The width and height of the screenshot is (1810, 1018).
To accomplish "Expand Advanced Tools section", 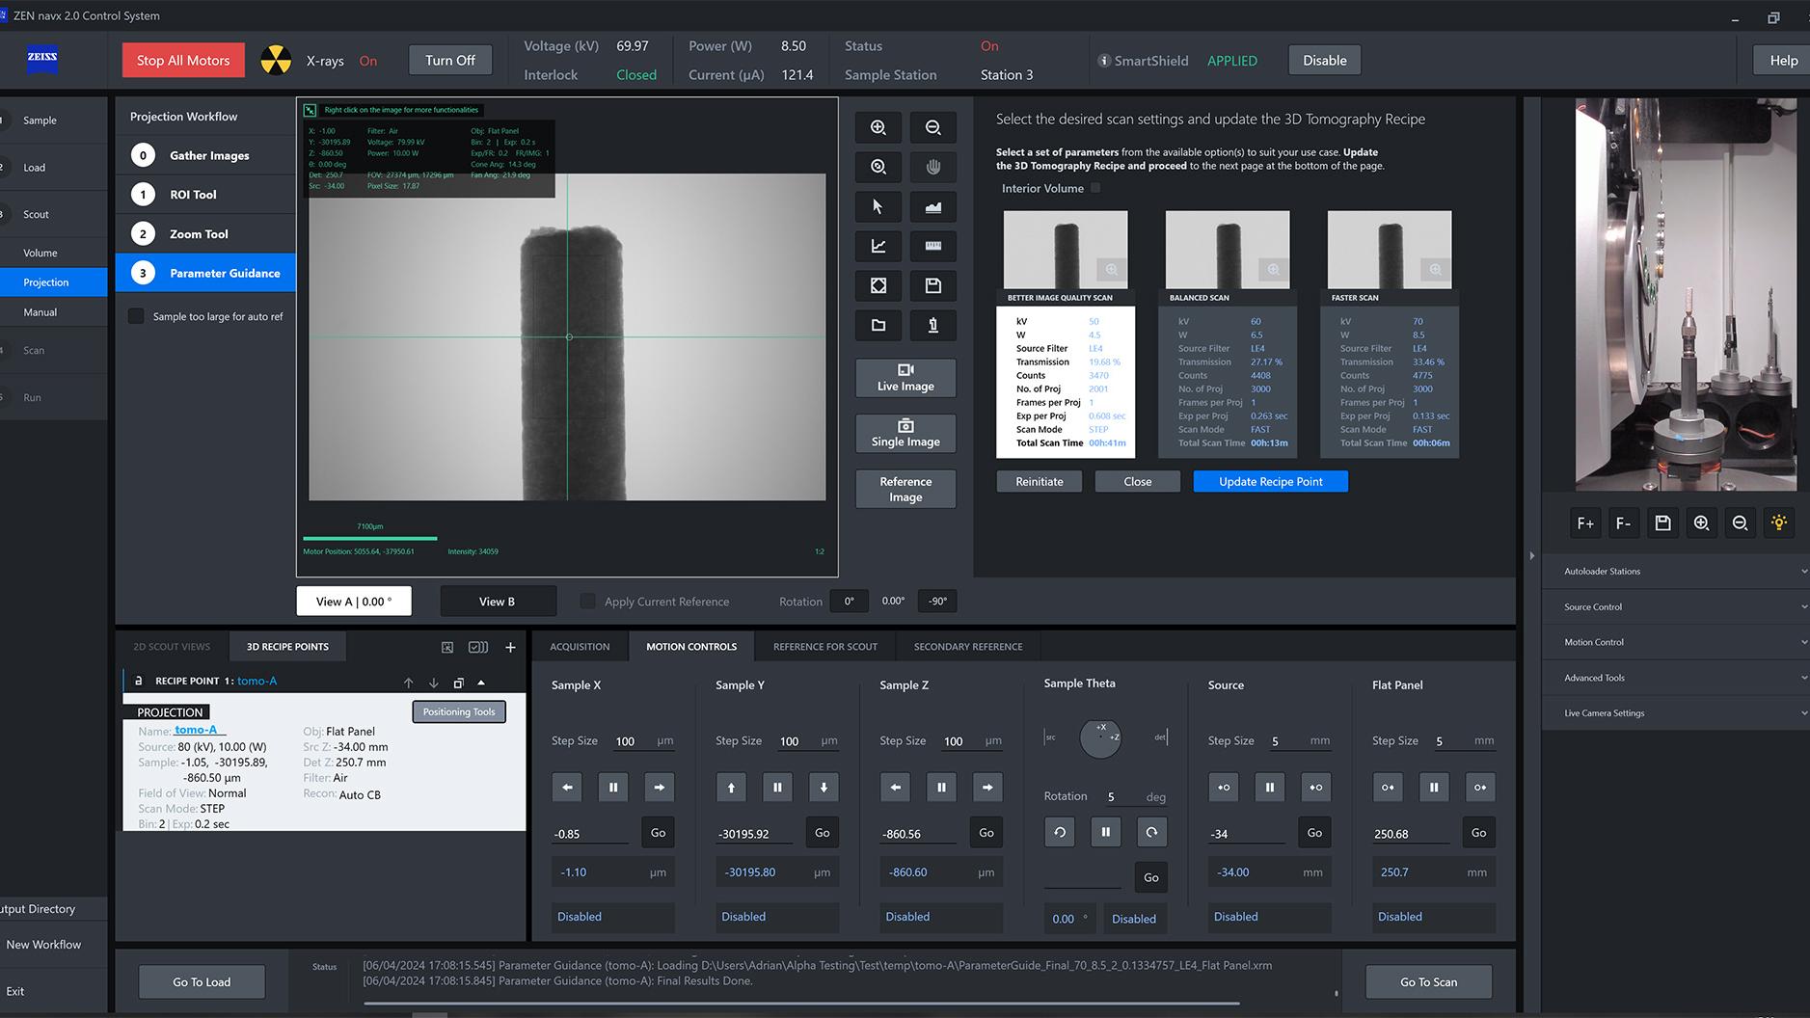I will coord(1676,678).
